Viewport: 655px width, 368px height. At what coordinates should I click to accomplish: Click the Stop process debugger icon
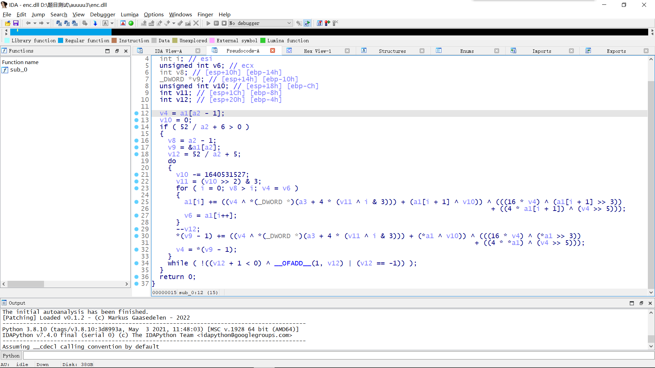pyautogui.click(x=224, y=23)
